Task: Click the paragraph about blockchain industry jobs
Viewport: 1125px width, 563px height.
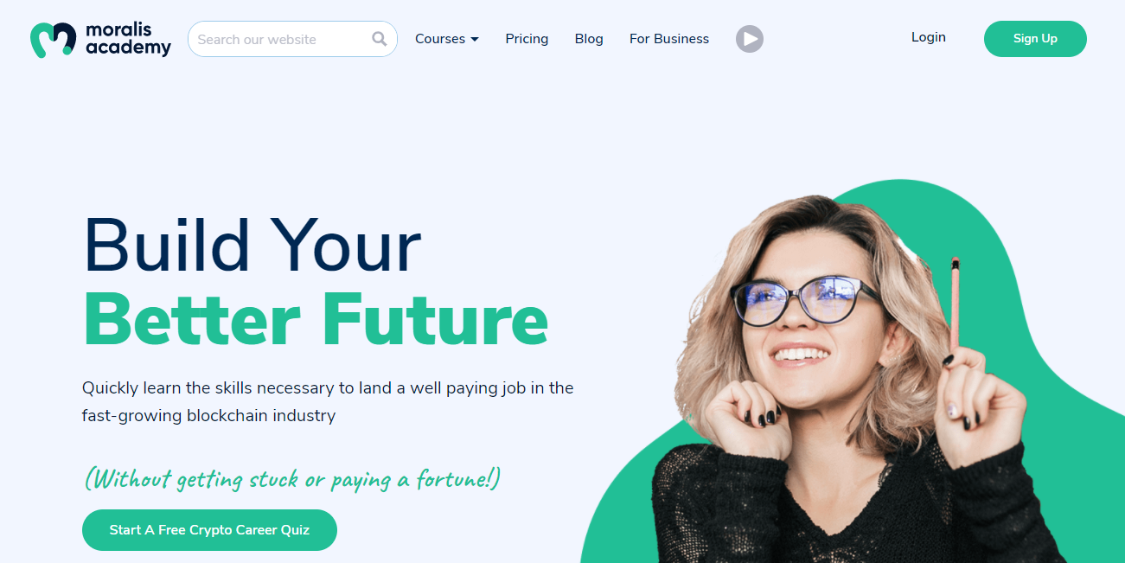Action: click(328, 401)
